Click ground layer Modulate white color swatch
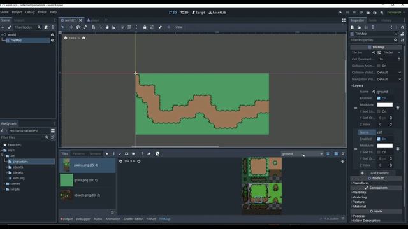The image size is (408, 229). 385,105
